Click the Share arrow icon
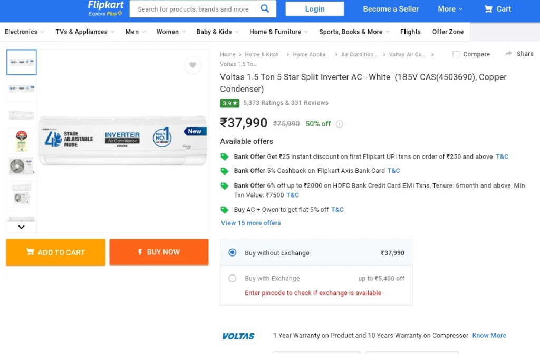Viewport: 540px width, 354px height. pos(508,54)
